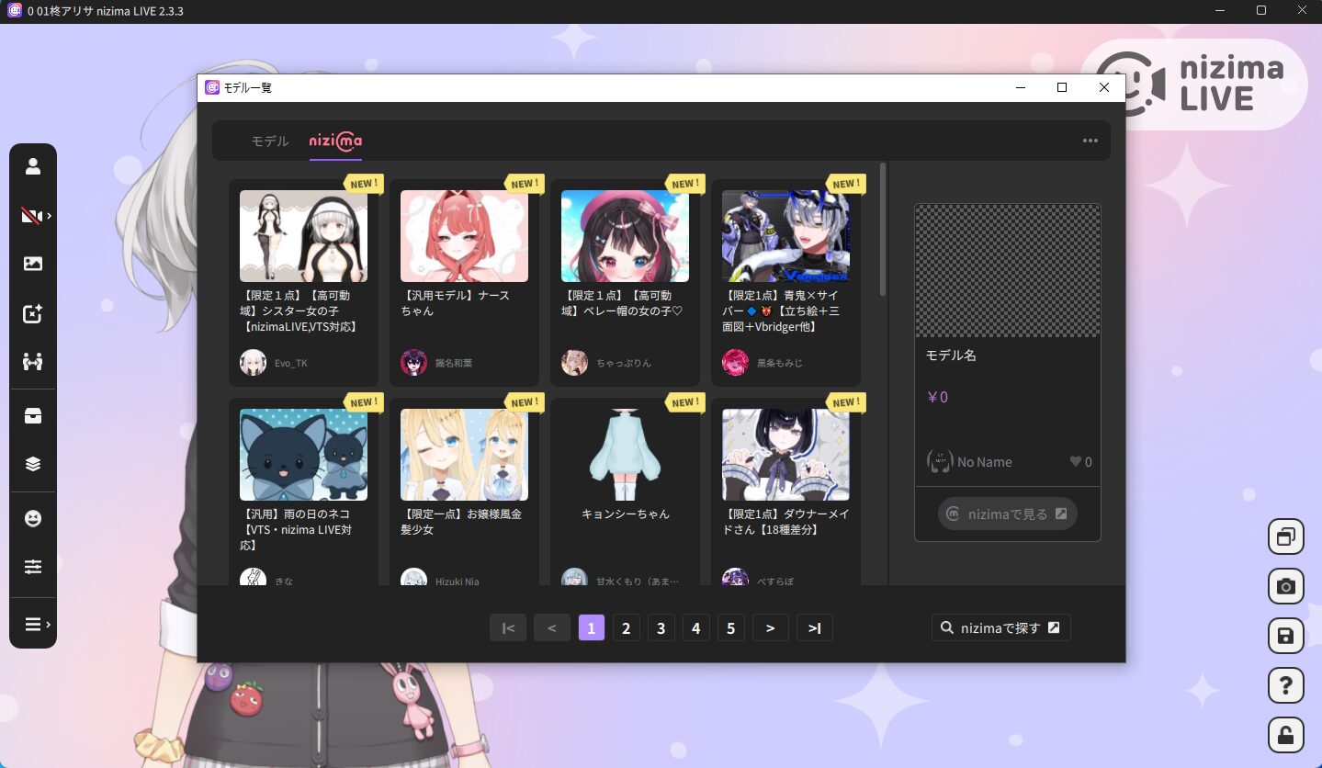
Task: Open the help icon
Action: coord(1285,685)
